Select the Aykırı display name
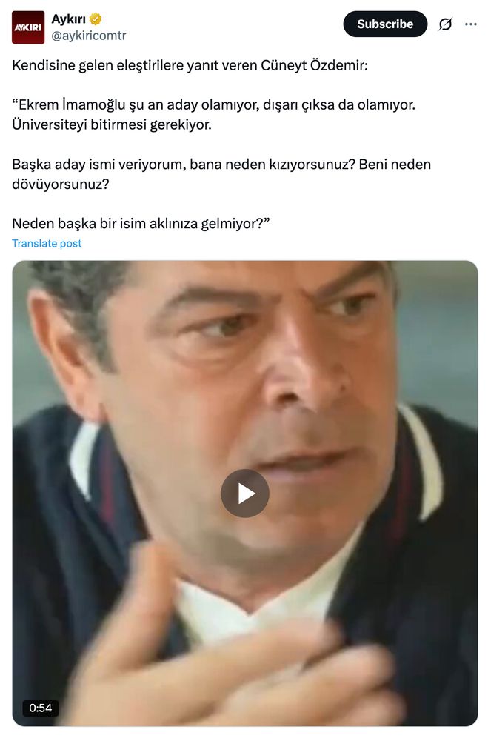The height and width of the screenshot is (741, 488). (x=69, y=19)
